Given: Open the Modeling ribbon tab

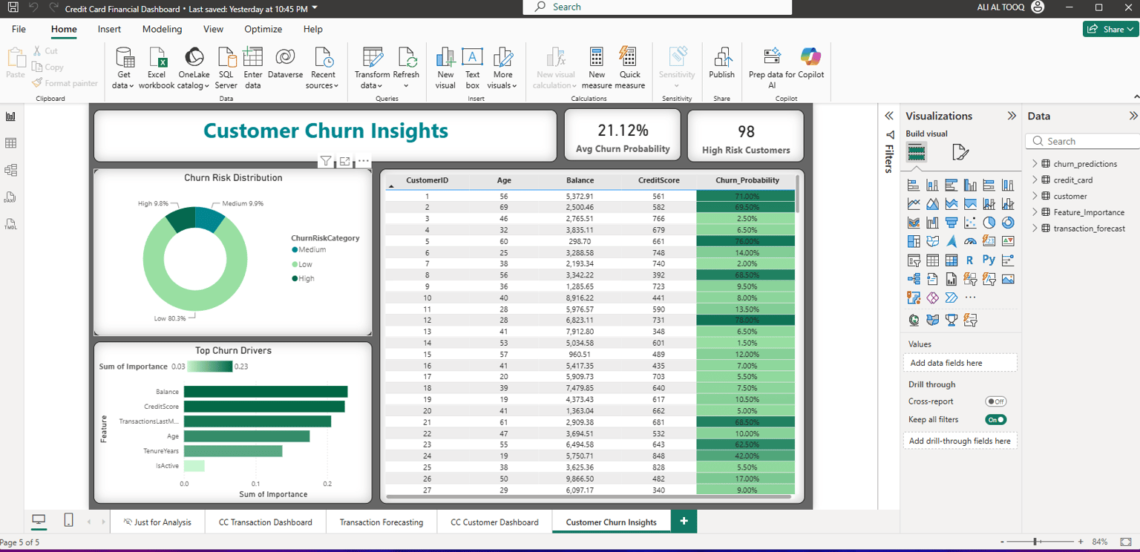Looking at the screenshot, I should (162, 29).
